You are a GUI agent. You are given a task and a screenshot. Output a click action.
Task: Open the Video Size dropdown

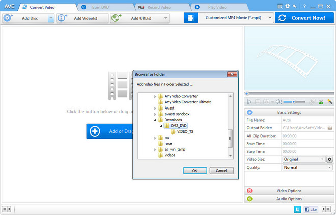[x=303, y=159]
